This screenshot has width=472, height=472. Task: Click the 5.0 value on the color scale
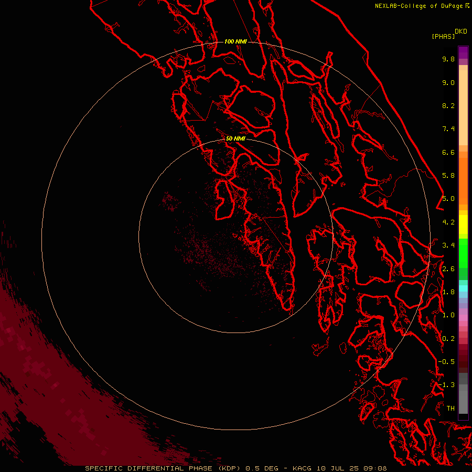coord(448,199)
